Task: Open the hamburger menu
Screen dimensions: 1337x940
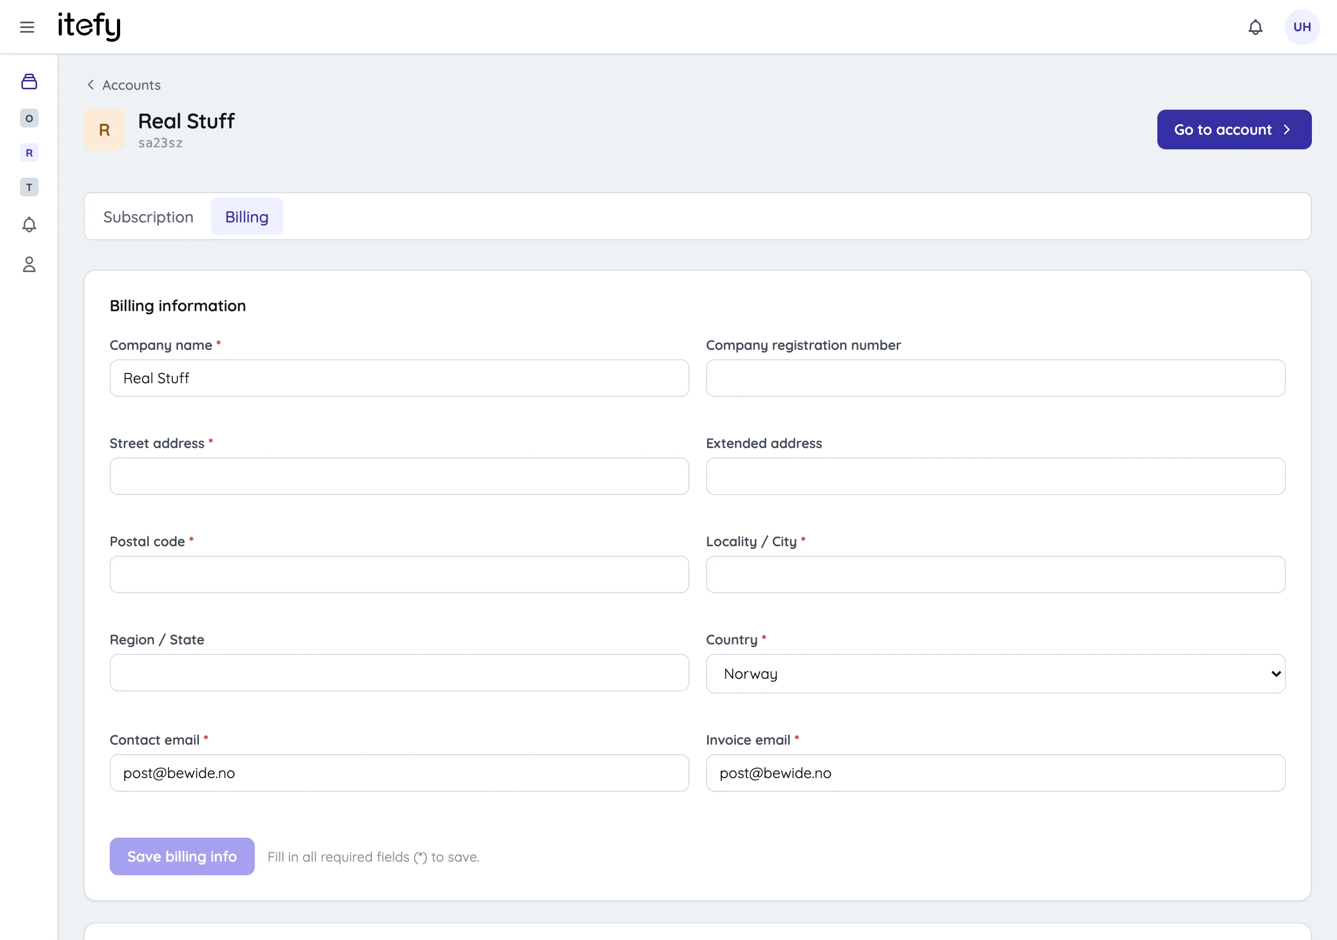Action: click(27, 27)
